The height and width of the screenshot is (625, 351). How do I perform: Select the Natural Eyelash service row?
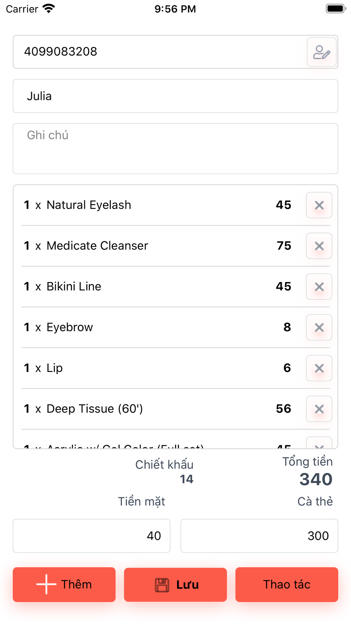89,205
